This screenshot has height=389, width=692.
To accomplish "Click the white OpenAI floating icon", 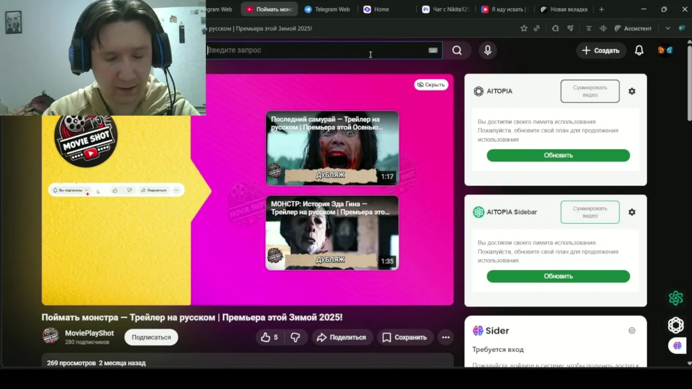I will [x=676, y=325].
